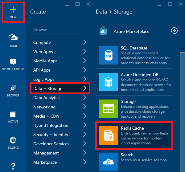Open the Azure DocumentDB title
The height and width of the screenshot is (172, 185).
point(140,75)
